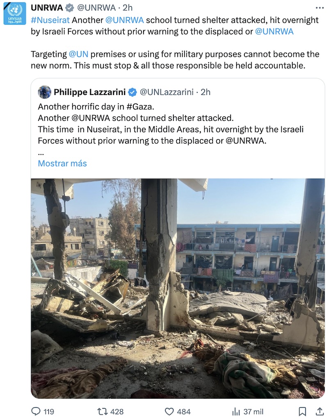Bookmark this UNRWA tweet
328x420 pixels.
click(303, 411)
